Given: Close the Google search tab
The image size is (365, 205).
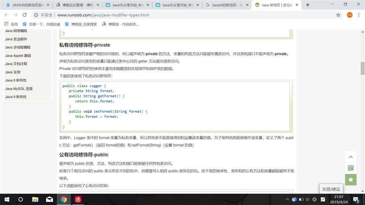Looking at the screenshot, I should (247, 5).
